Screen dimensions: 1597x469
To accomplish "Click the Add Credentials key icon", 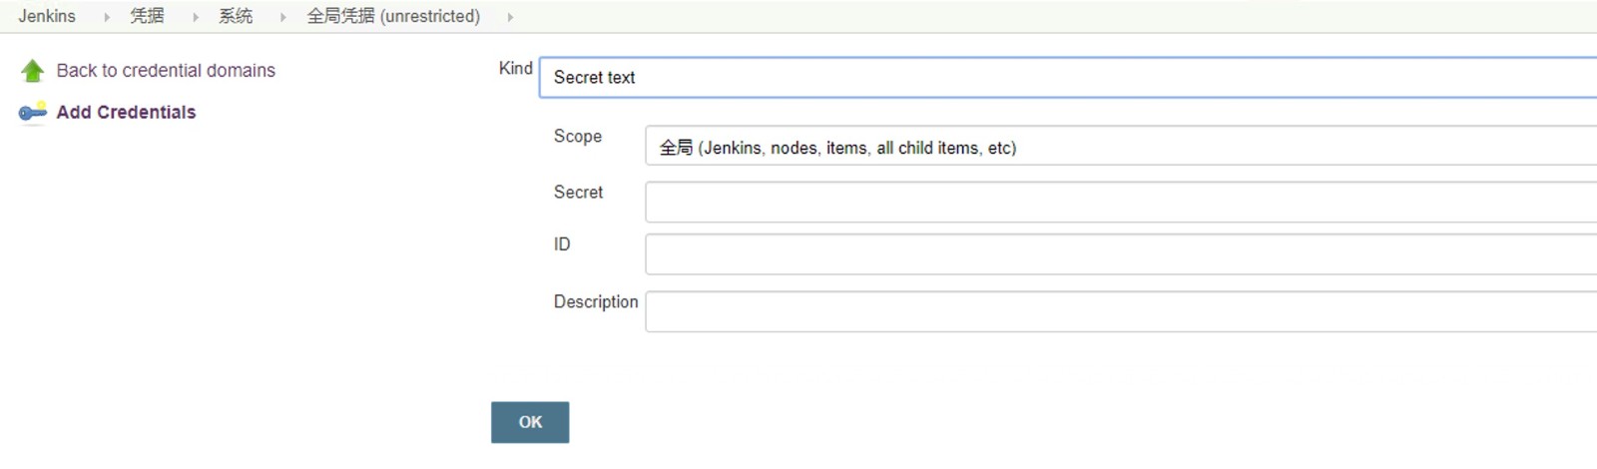I will [x=32, y=112].
